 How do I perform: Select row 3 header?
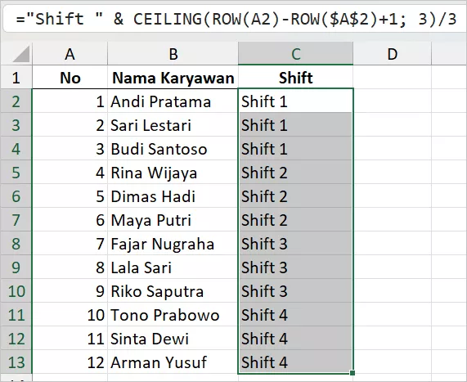coord(16,125)
